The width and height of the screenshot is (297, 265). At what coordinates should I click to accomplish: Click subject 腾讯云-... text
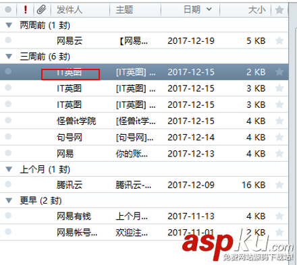134,185
